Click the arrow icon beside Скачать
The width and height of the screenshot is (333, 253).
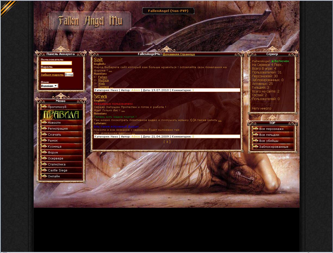[44, 134]
